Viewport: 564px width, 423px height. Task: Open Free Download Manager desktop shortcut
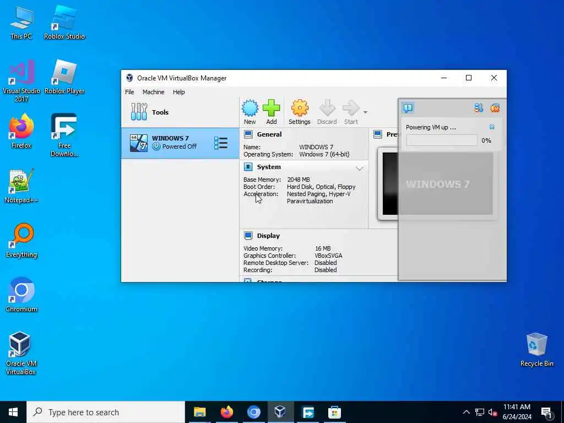pyautogui.click(x=64, y=135)
